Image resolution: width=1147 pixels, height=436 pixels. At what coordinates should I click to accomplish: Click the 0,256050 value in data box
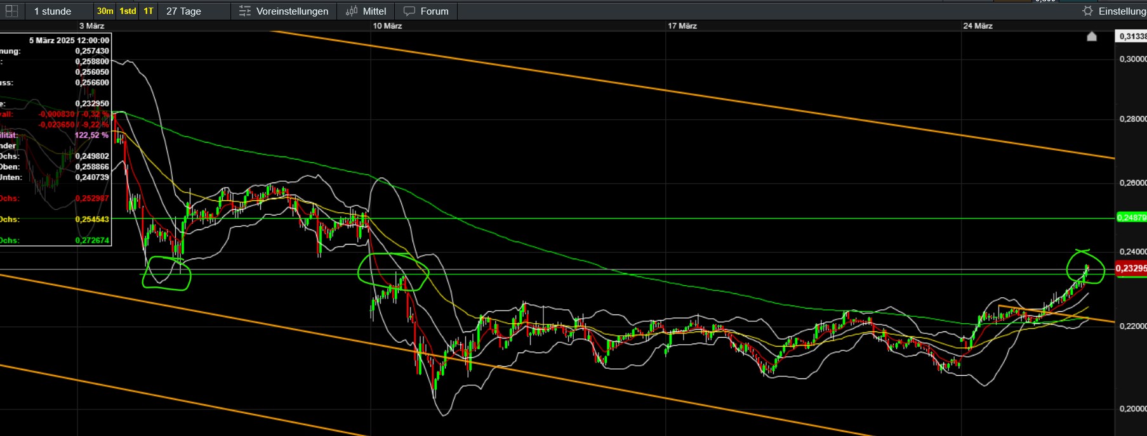tap(92, 72)
